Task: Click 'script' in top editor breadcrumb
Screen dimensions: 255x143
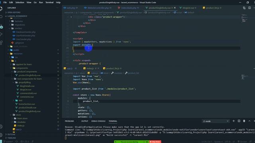Action: 178,12
